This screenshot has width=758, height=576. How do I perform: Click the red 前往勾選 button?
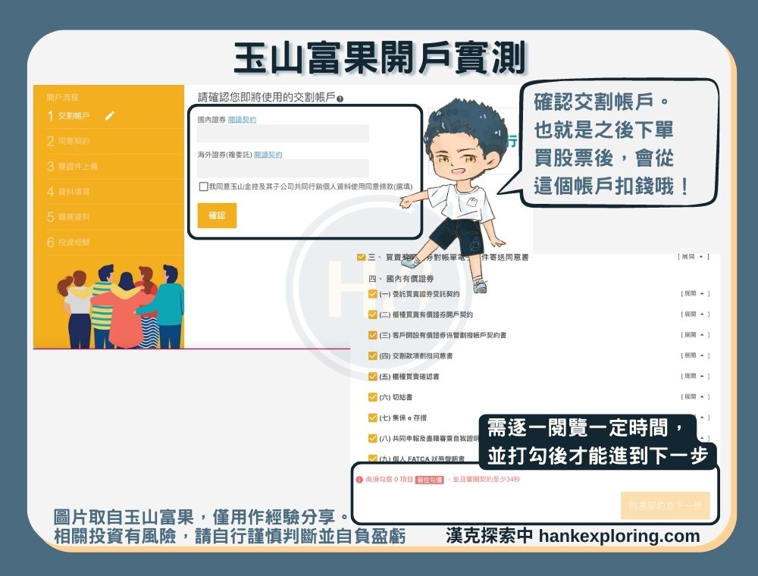pyautogui.click(x=429, y=480)
